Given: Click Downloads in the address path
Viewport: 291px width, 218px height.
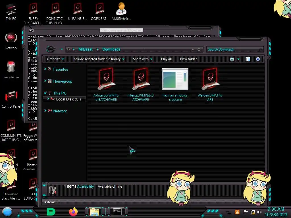Looking at the screenshot, I should [x=111, y=49].
